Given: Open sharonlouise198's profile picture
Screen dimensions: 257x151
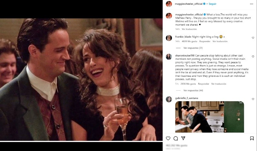Looking at the screenshot, I should 169,57.
